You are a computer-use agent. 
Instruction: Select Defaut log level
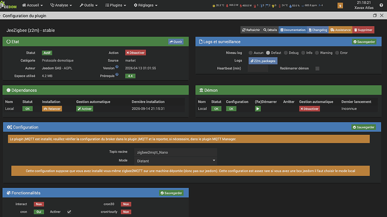(268, 53)
